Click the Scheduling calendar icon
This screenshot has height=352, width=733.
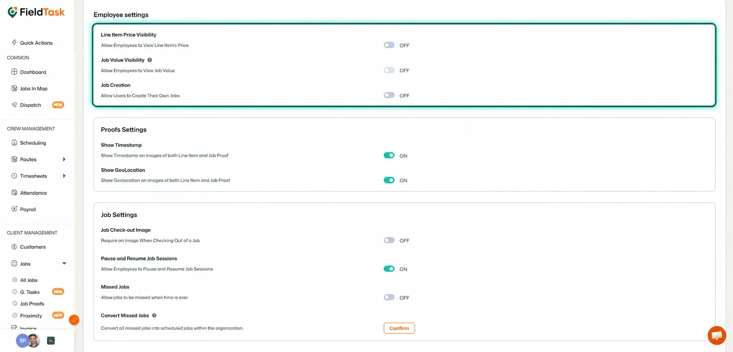pyautogui.click(x=14, y=143)
